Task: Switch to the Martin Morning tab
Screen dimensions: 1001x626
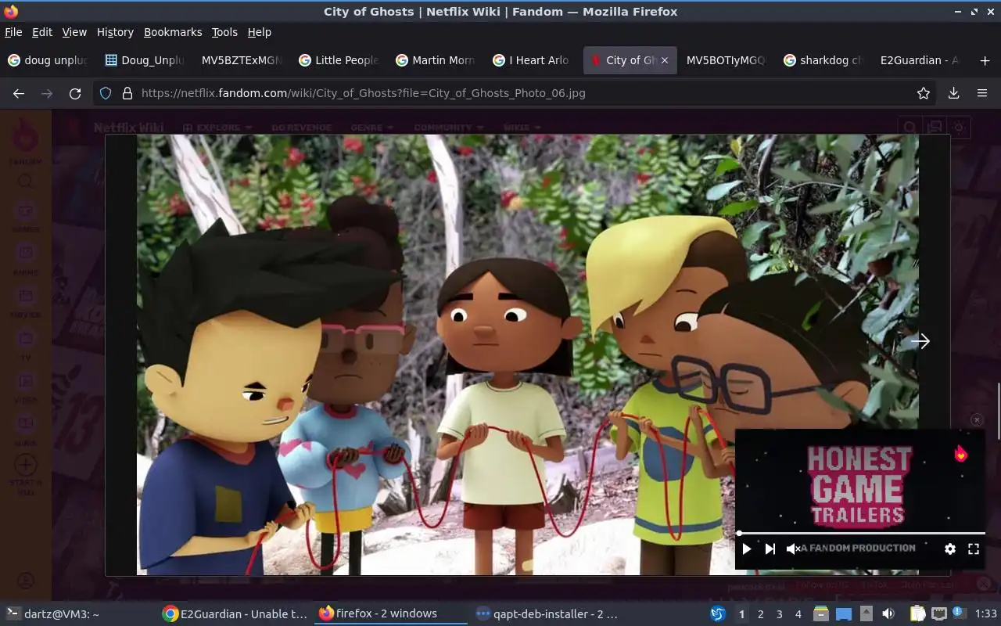Action: pos(436,60)
